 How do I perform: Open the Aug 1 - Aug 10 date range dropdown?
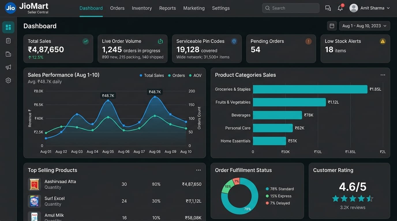365,26
